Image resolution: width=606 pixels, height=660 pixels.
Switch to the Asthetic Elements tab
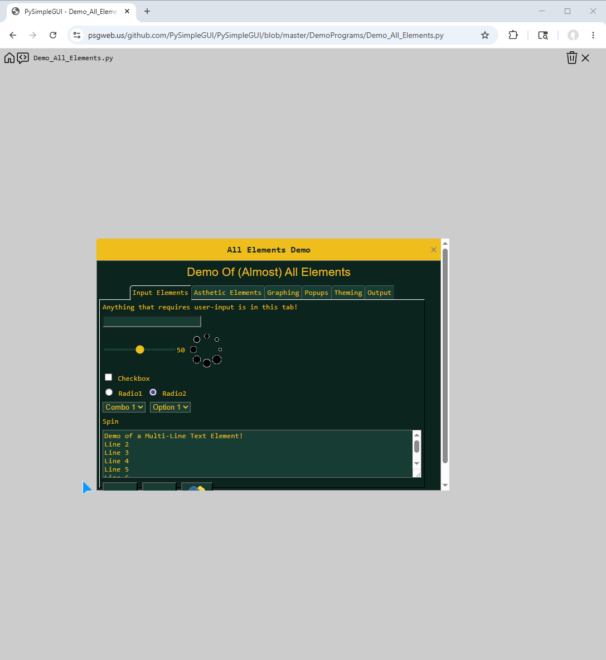point(227,293)
